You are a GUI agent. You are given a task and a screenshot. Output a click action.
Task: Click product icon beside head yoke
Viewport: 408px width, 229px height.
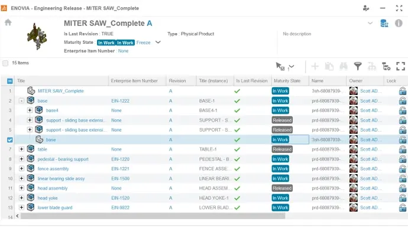pos(31,197)
